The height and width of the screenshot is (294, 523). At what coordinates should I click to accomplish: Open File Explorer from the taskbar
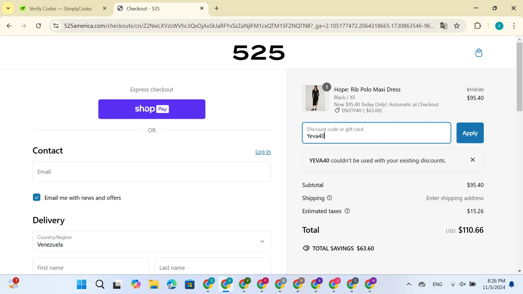click(x=154, y=285)
